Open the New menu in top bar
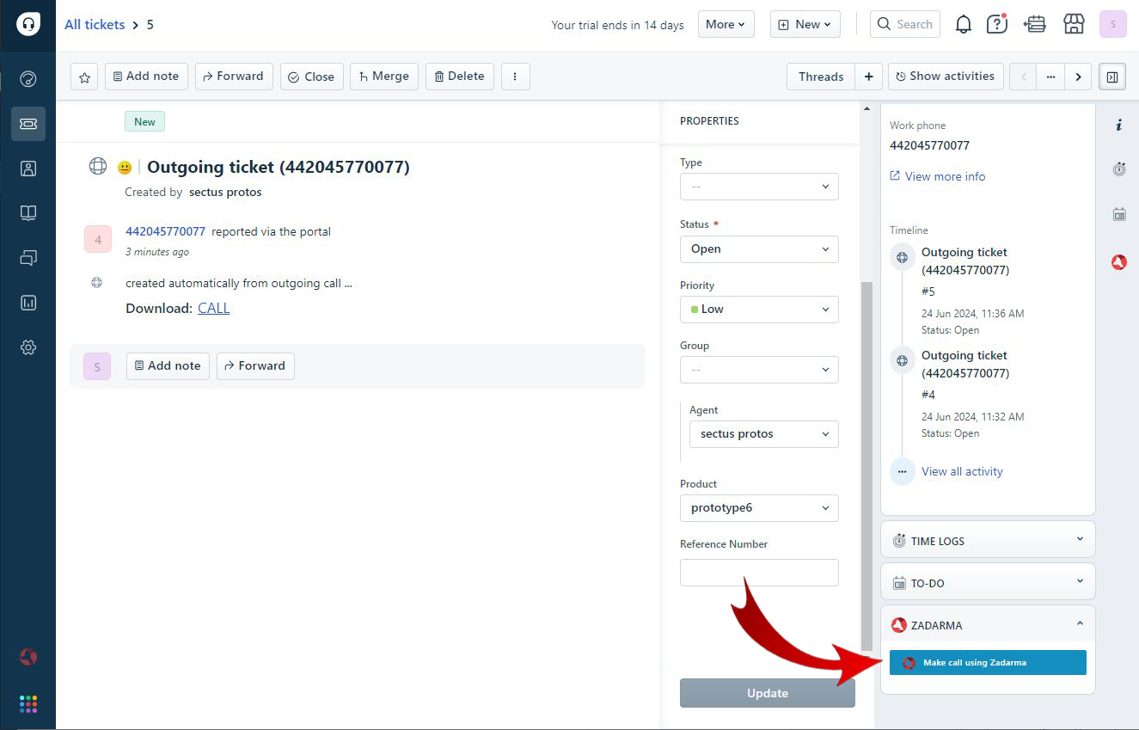Screen dimensions: 1139x730 pyautogui.click(x=805, y=25)
